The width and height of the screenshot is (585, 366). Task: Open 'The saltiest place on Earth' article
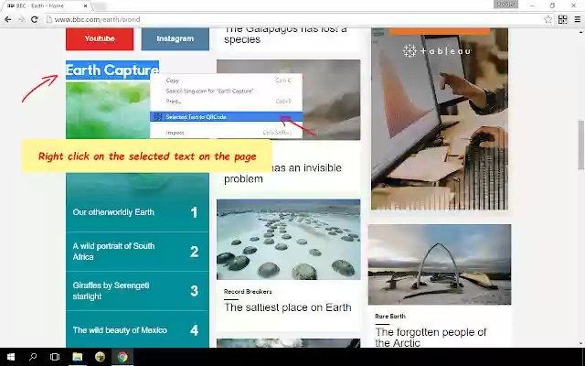tap(287, 307)
